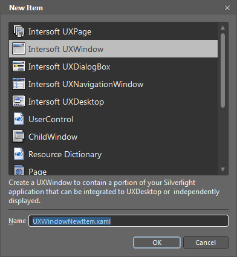Image resolution: width=237 pixels, height=257 pixels.
Task: Select "Page" text in list
Action: coord(37,172)
